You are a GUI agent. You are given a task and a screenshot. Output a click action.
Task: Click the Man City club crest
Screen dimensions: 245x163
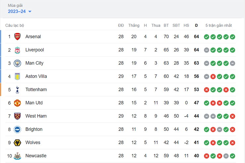[x=17, y=63]
